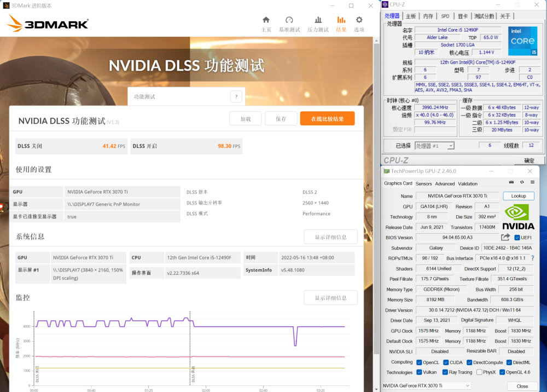Click the NVIDIA logo in GPU-Z
This screenshot has height=392, width=547.
(x=519, y=217)
